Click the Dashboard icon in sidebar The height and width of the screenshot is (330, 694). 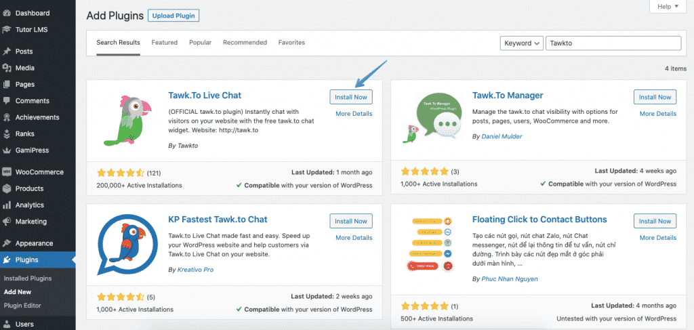point(7,13)
